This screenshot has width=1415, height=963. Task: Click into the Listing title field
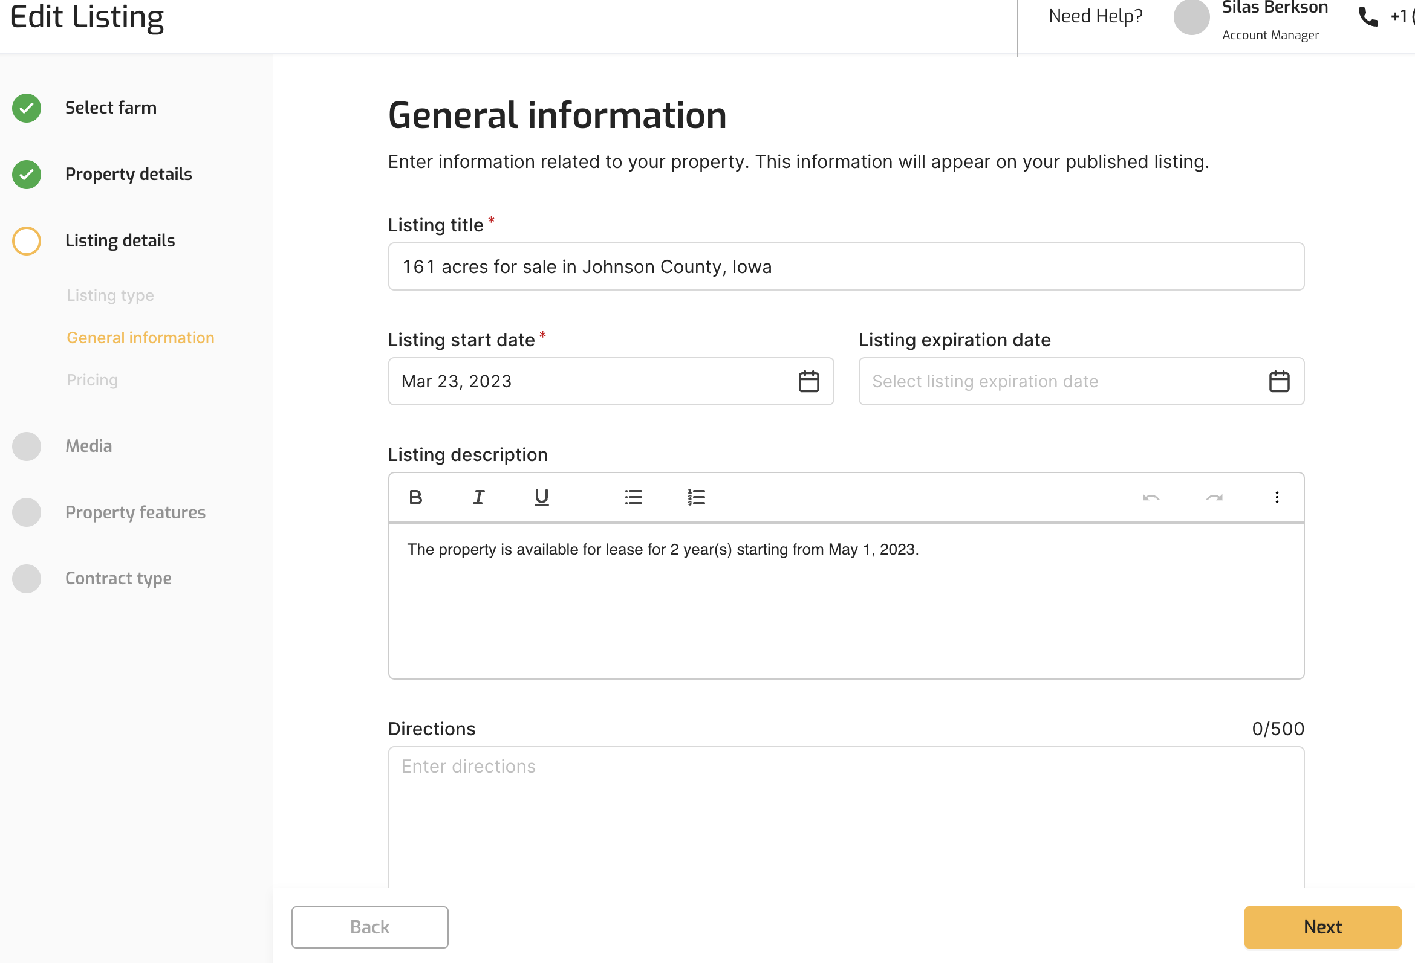pyautogui.click(x=845, y=267)
